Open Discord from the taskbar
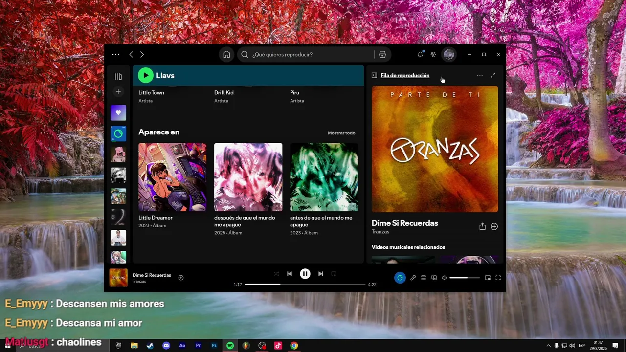This screenshot has width=626, height=352. (166, 345)
